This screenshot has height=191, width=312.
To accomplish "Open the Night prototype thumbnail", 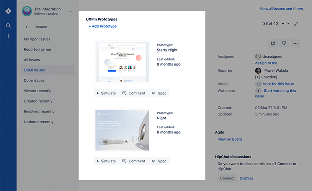I will tap(122, 130).
